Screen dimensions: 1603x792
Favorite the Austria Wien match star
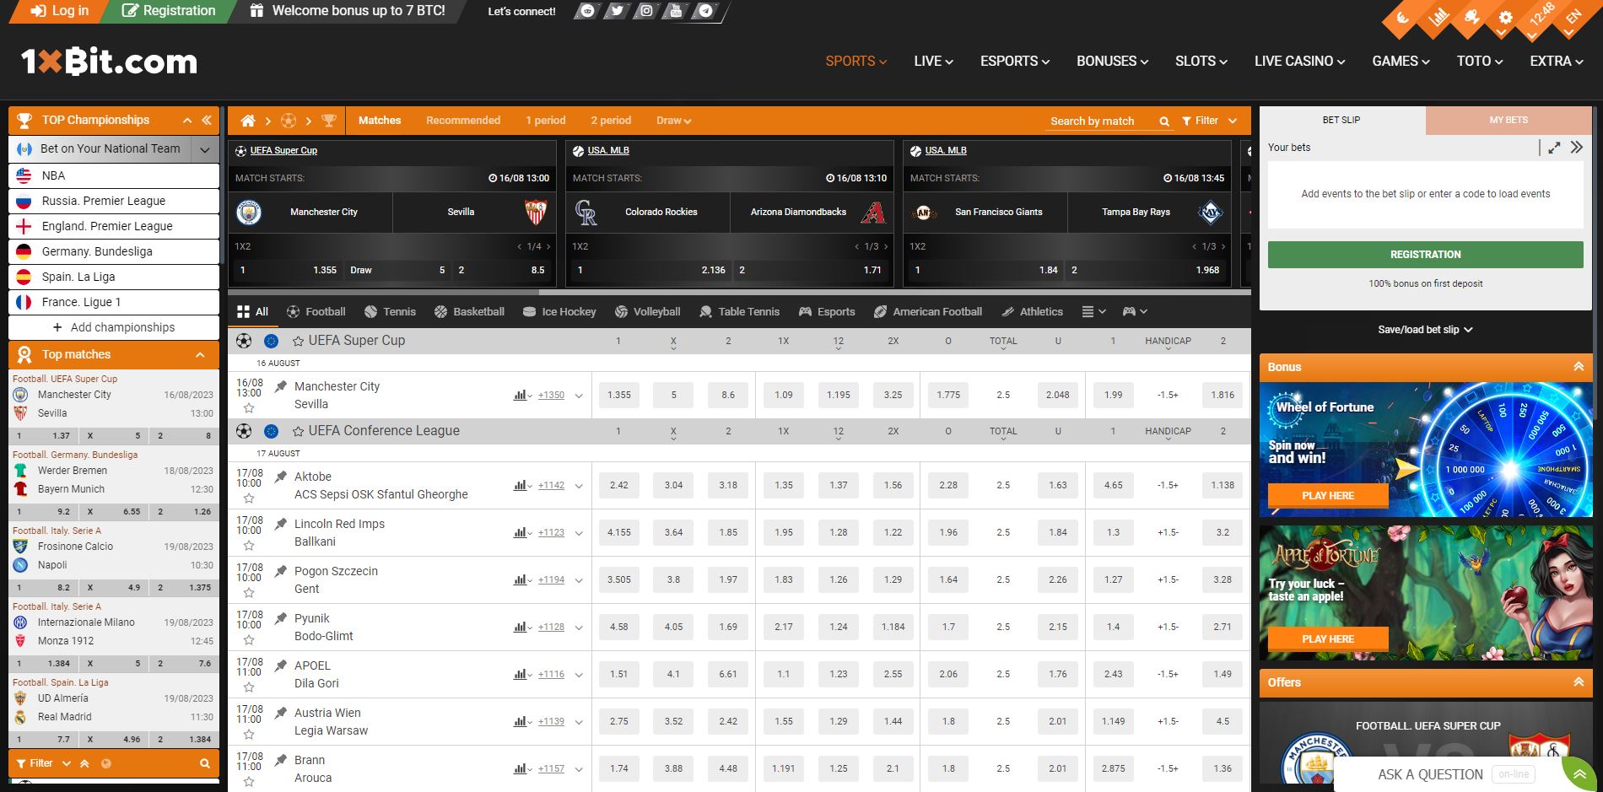249,735
